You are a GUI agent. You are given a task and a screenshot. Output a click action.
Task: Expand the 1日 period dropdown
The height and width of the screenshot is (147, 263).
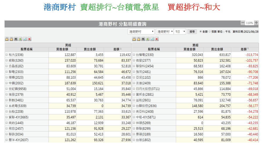point(180,32)
